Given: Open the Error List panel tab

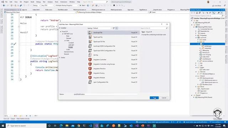Looking at the screenshot, I should coord(6,118).
